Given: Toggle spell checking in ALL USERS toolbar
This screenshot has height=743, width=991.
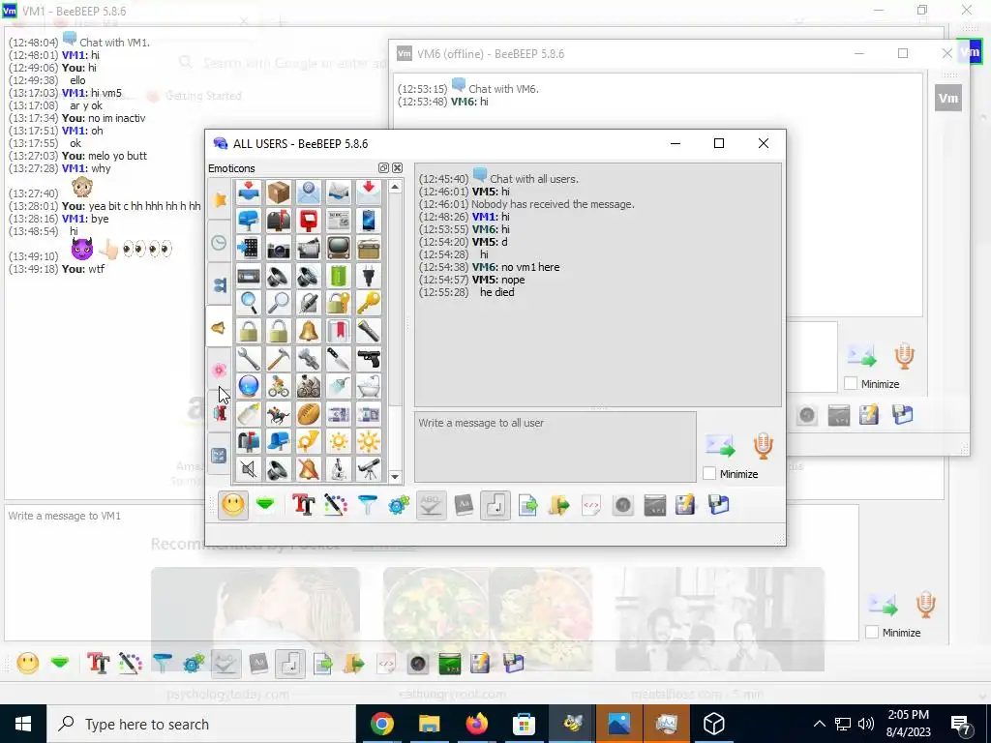Looking at the screenshot, I should [x=431, y=505].
